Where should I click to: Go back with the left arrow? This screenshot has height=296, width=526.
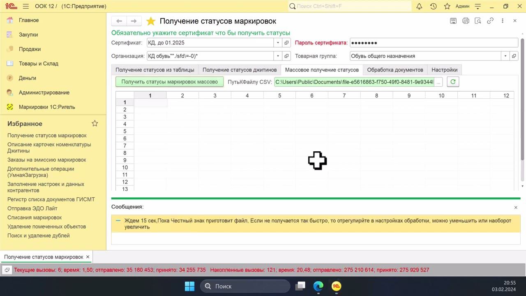119,21
